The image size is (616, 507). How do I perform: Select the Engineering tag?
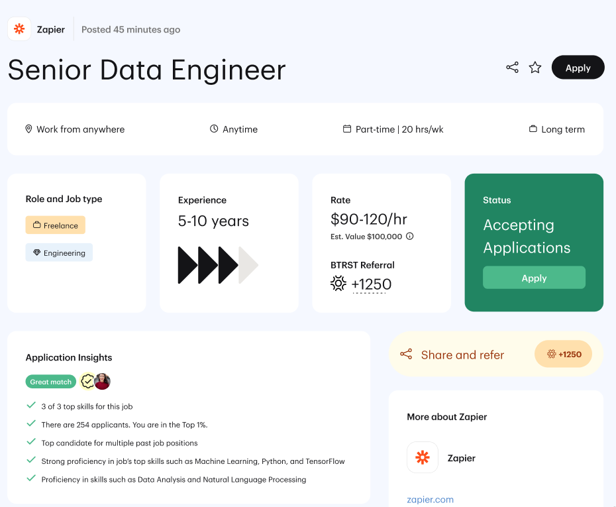[x=59, y=253]
